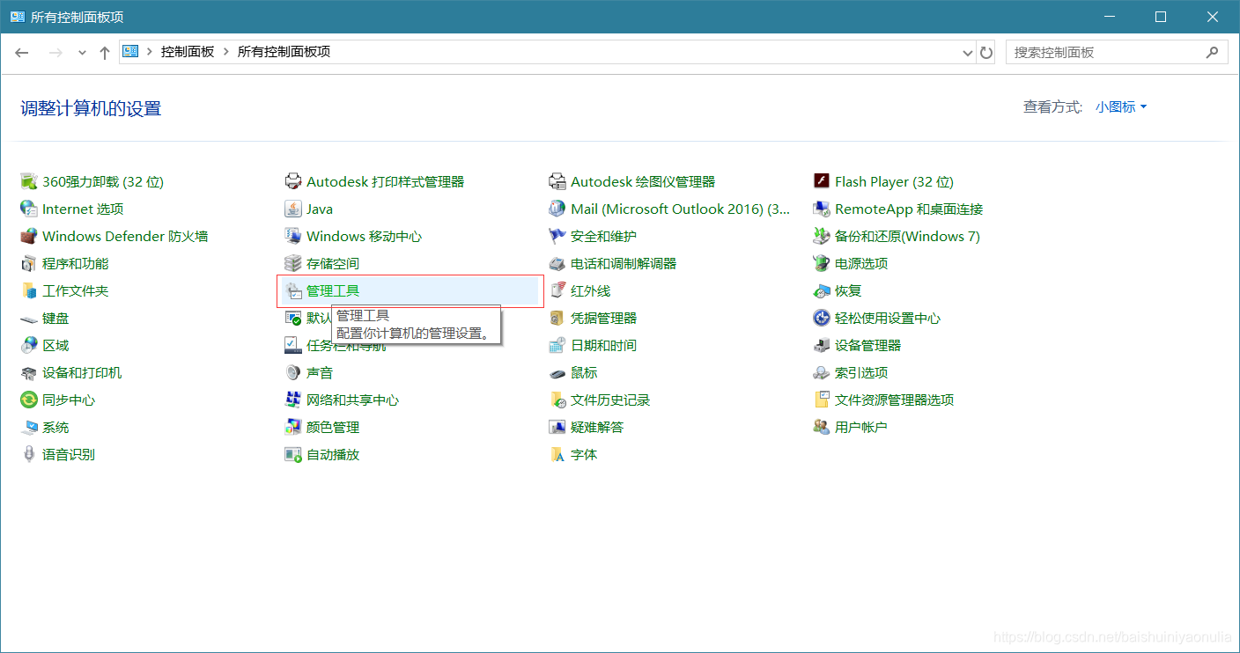The width and height of the screenshot is (1240, 653).
Task: Open the 疑难解答 icon
Action: click(557, 427)
